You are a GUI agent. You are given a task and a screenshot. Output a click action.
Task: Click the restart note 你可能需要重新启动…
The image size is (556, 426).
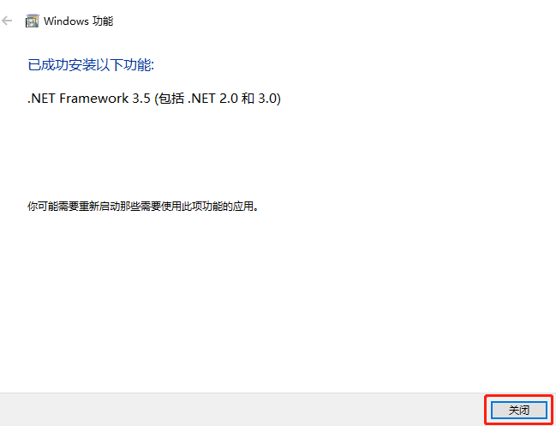click(143, 206)
